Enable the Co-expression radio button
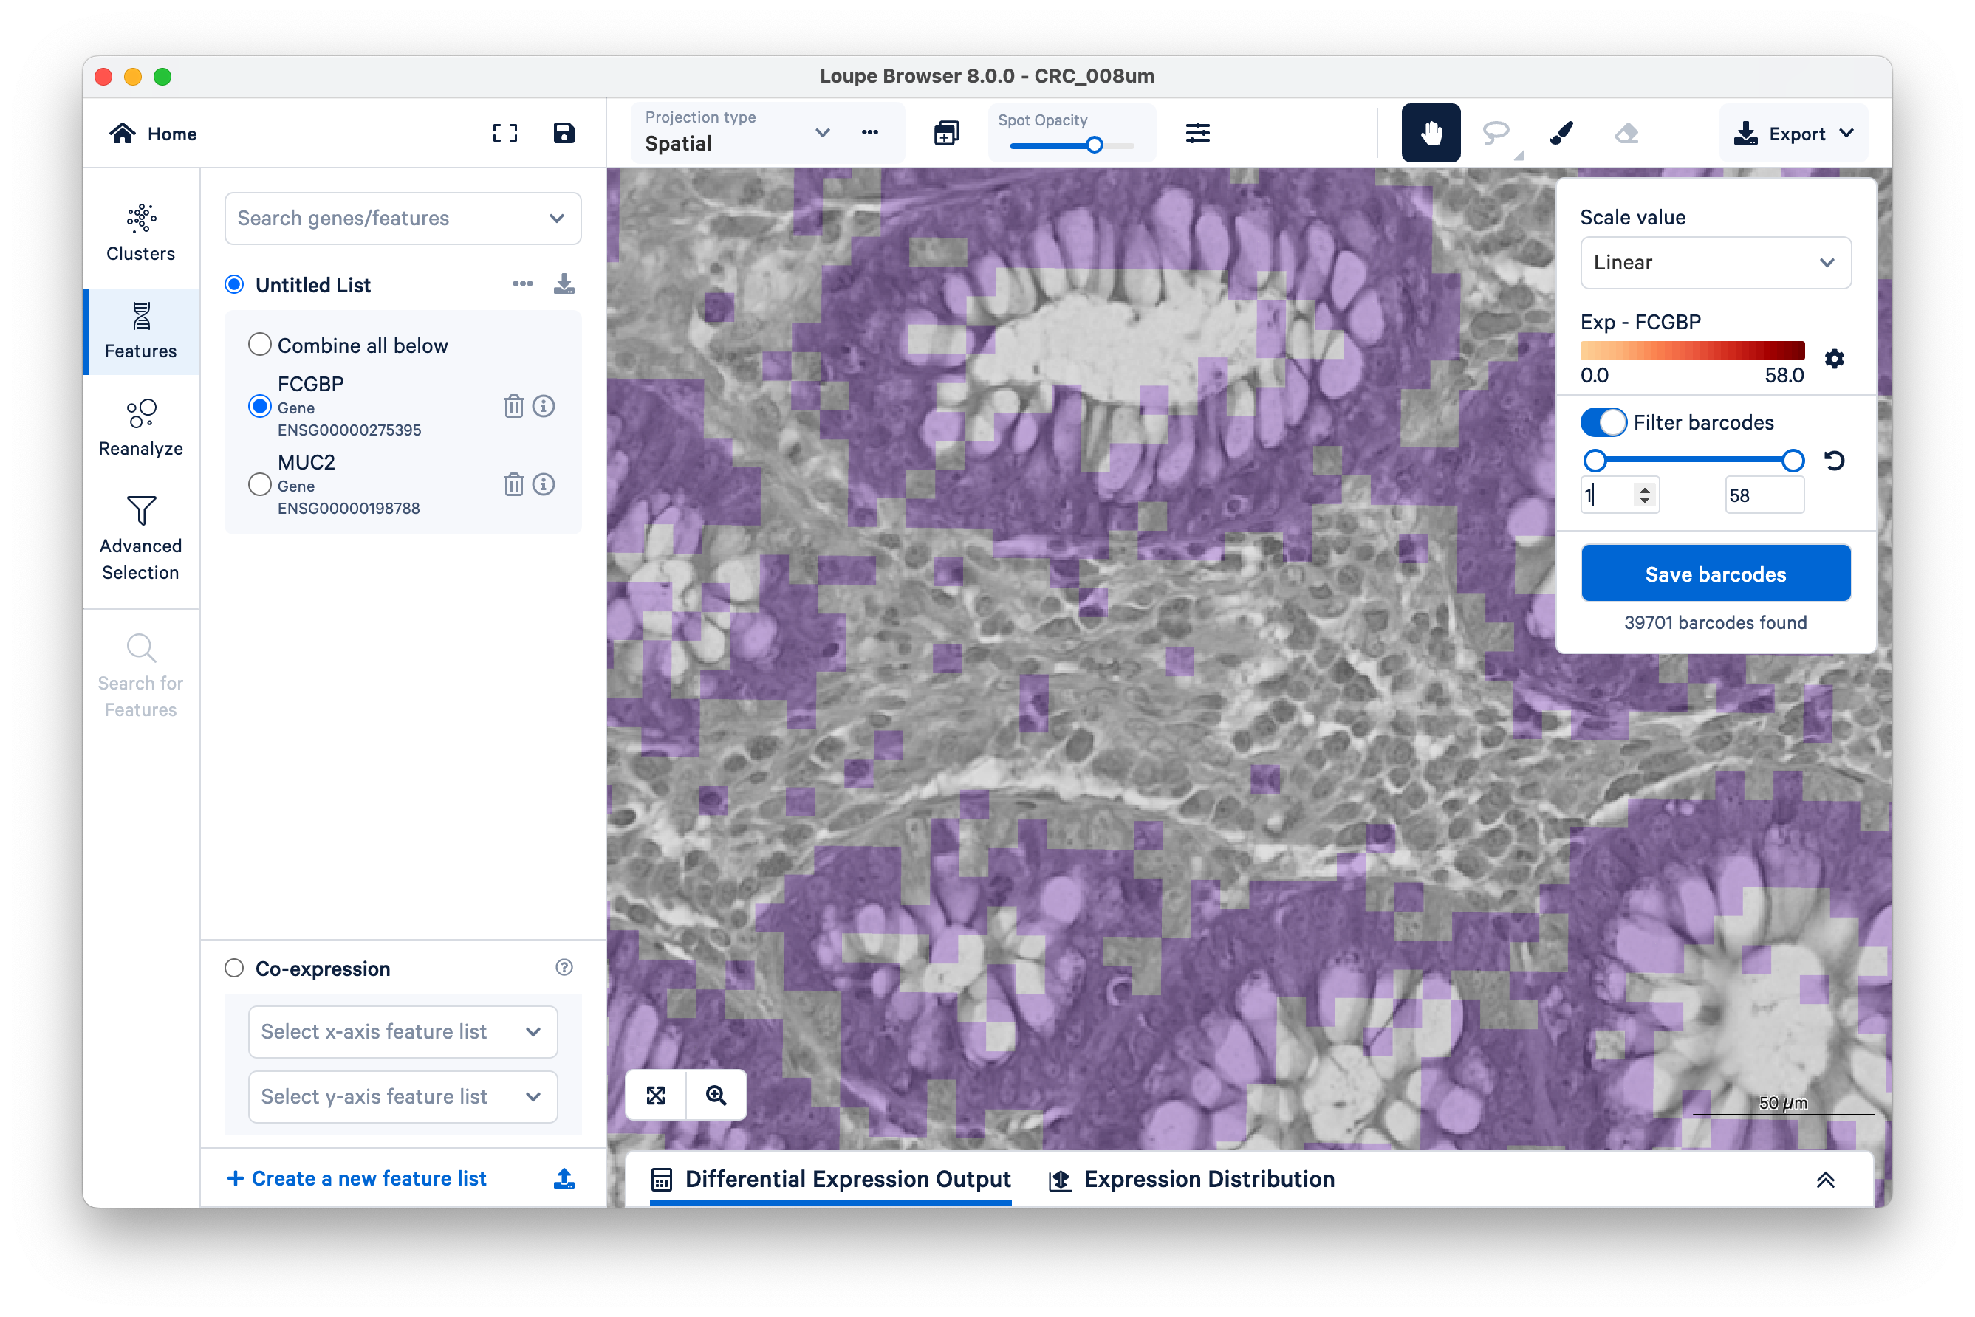Image resolution: width=1975 pixels, height=1317 pixels. click(234, 969)
